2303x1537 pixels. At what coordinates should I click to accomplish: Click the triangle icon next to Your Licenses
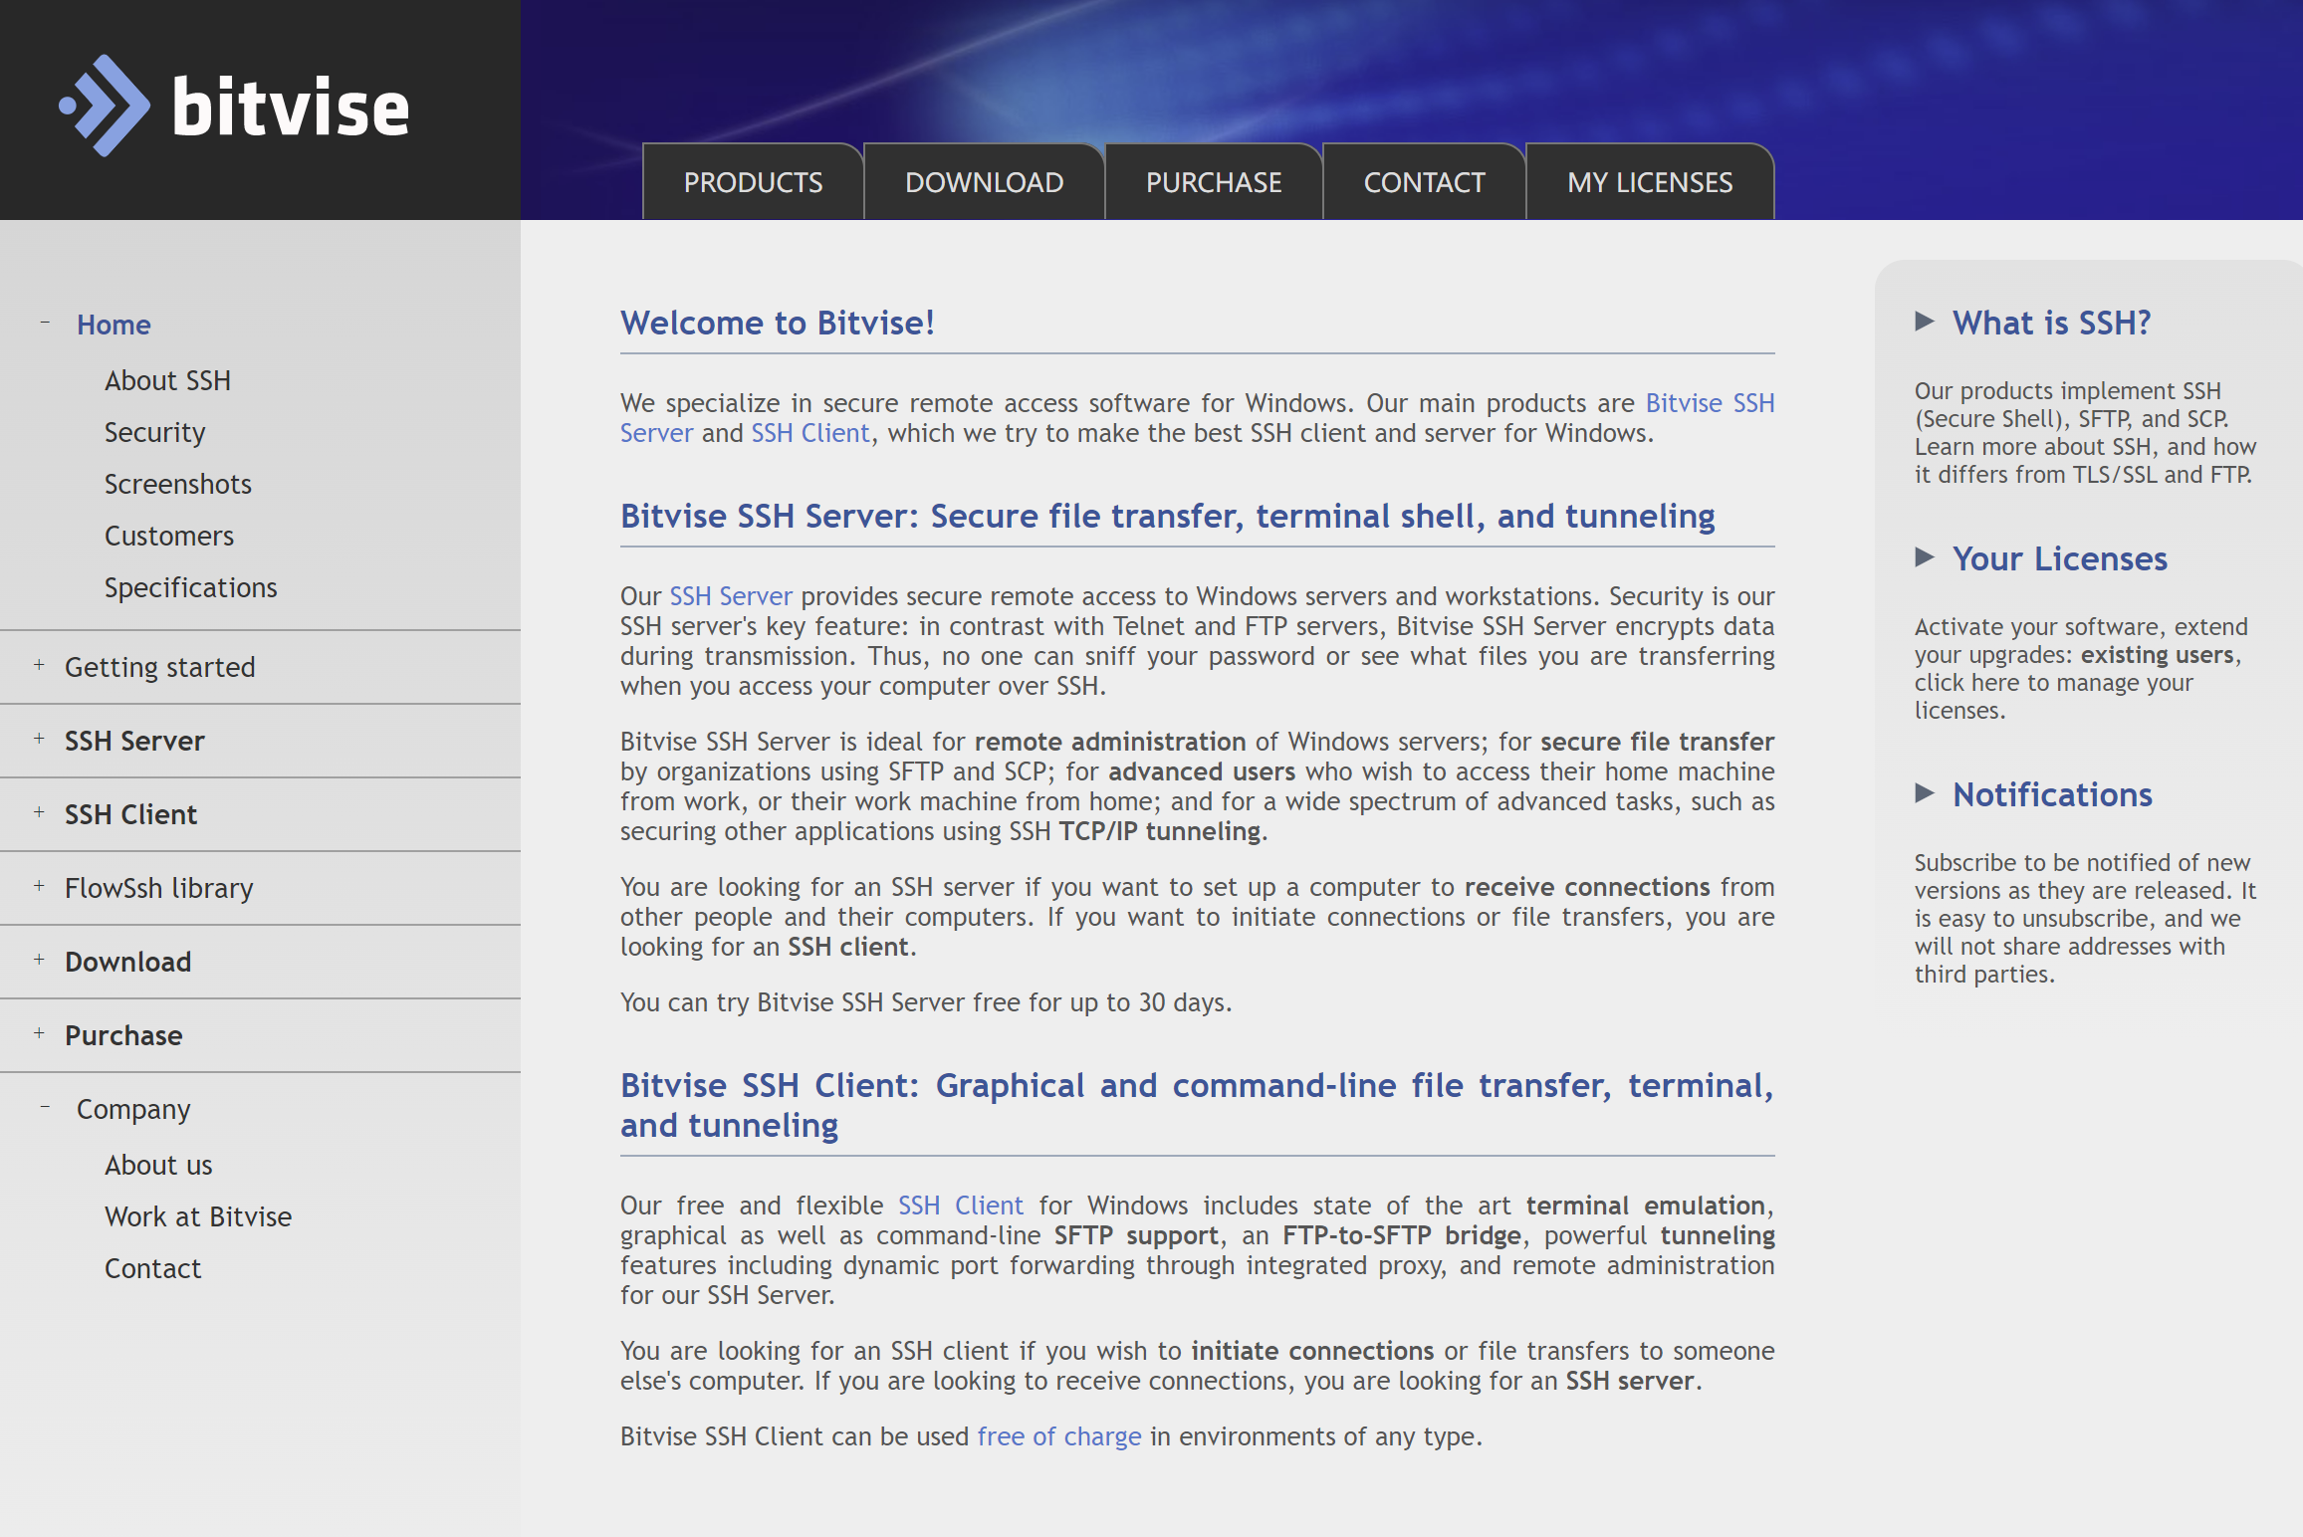point(1924,557)
